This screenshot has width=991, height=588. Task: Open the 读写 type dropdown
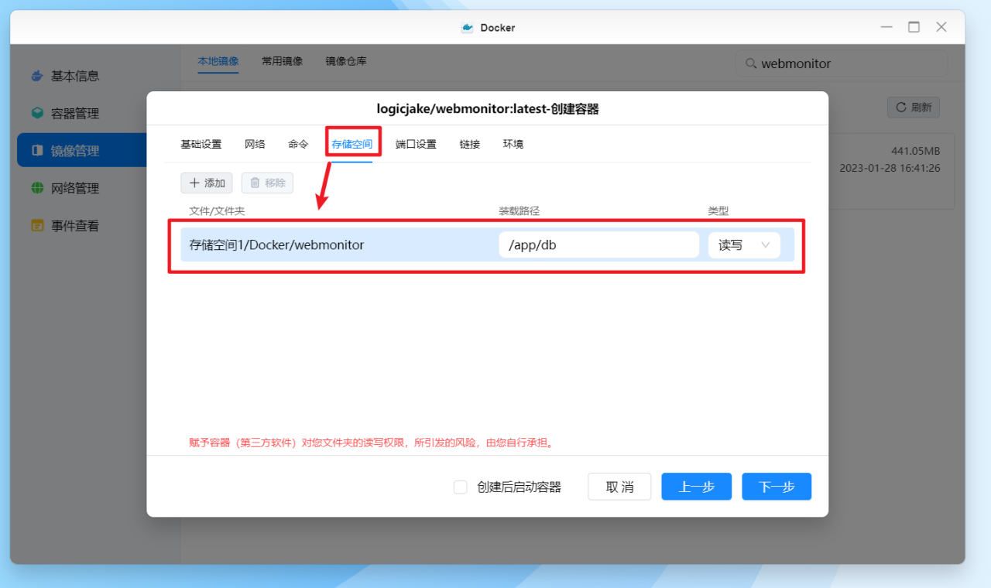[743, 244]
